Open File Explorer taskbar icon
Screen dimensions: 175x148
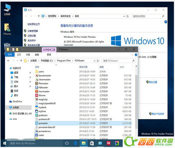84,143
